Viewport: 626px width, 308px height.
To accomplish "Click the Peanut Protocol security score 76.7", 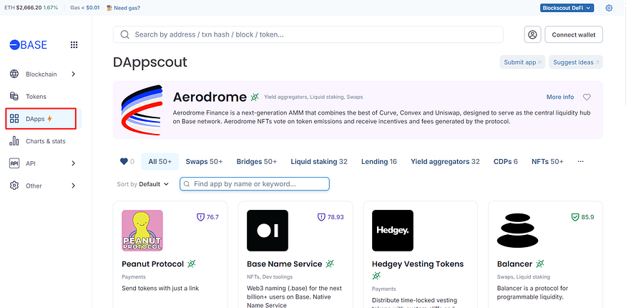I will [x=208, y=217].
